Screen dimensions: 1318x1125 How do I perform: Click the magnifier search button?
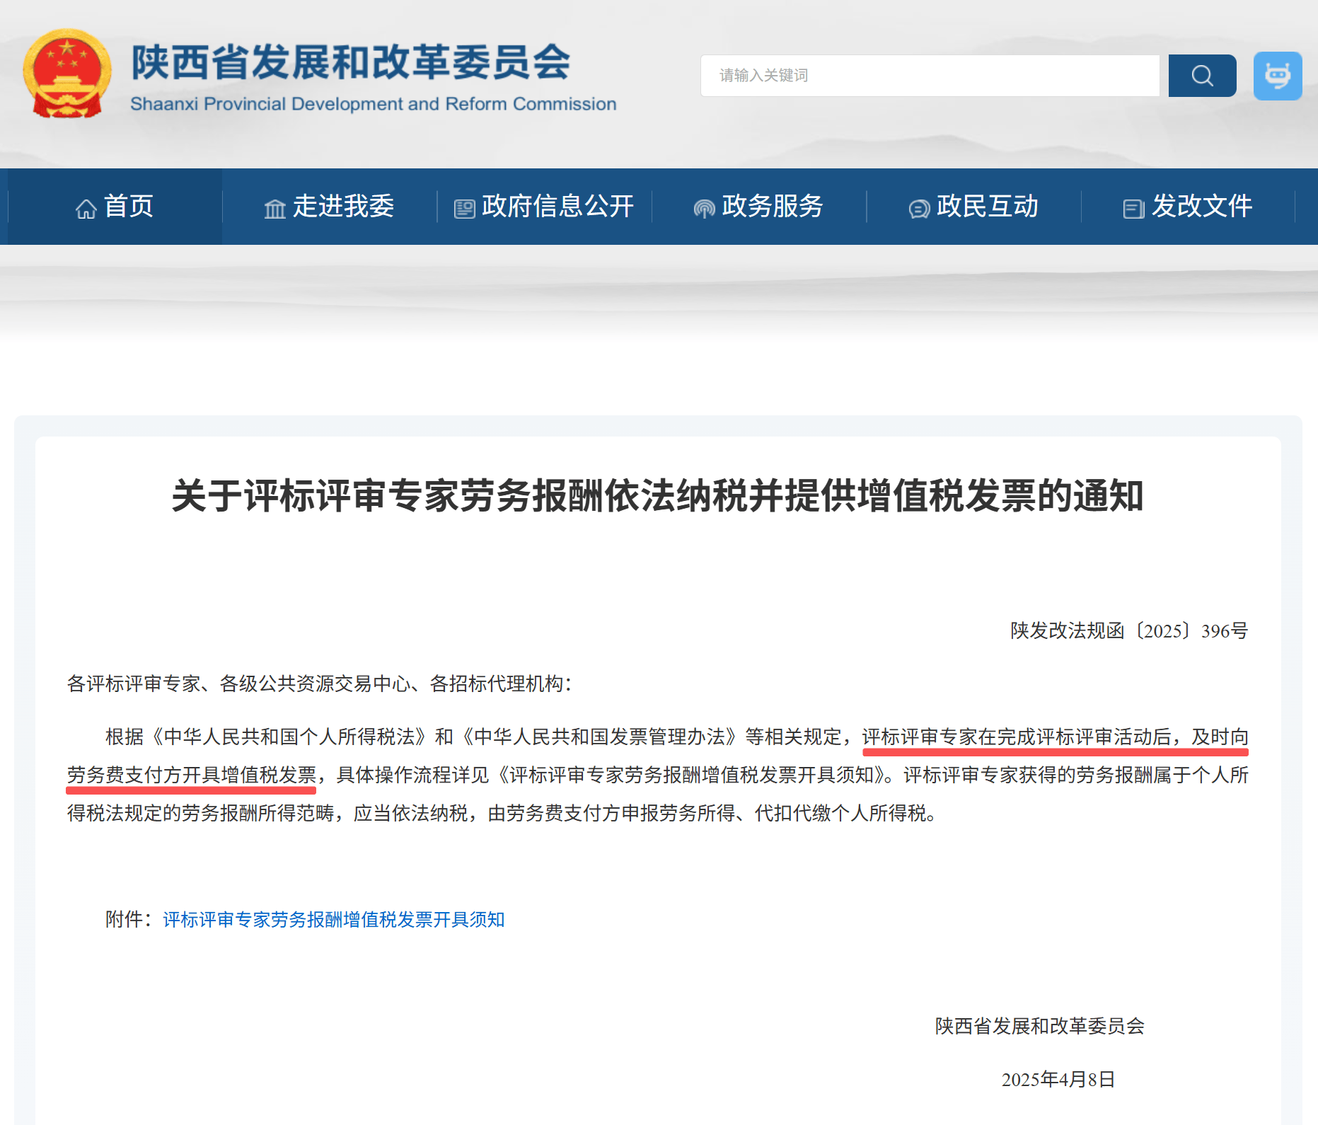[x=1201, y=76]
